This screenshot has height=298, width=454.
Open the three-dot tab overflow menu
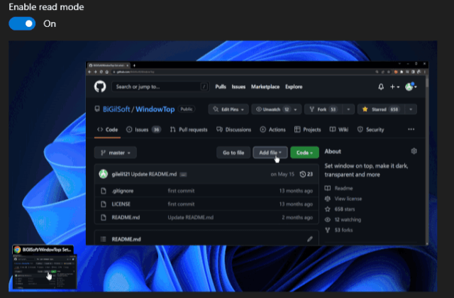411,129
